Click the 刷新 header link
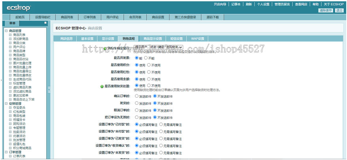This screenshot has height=160, width=347. [x=249, y=4]
